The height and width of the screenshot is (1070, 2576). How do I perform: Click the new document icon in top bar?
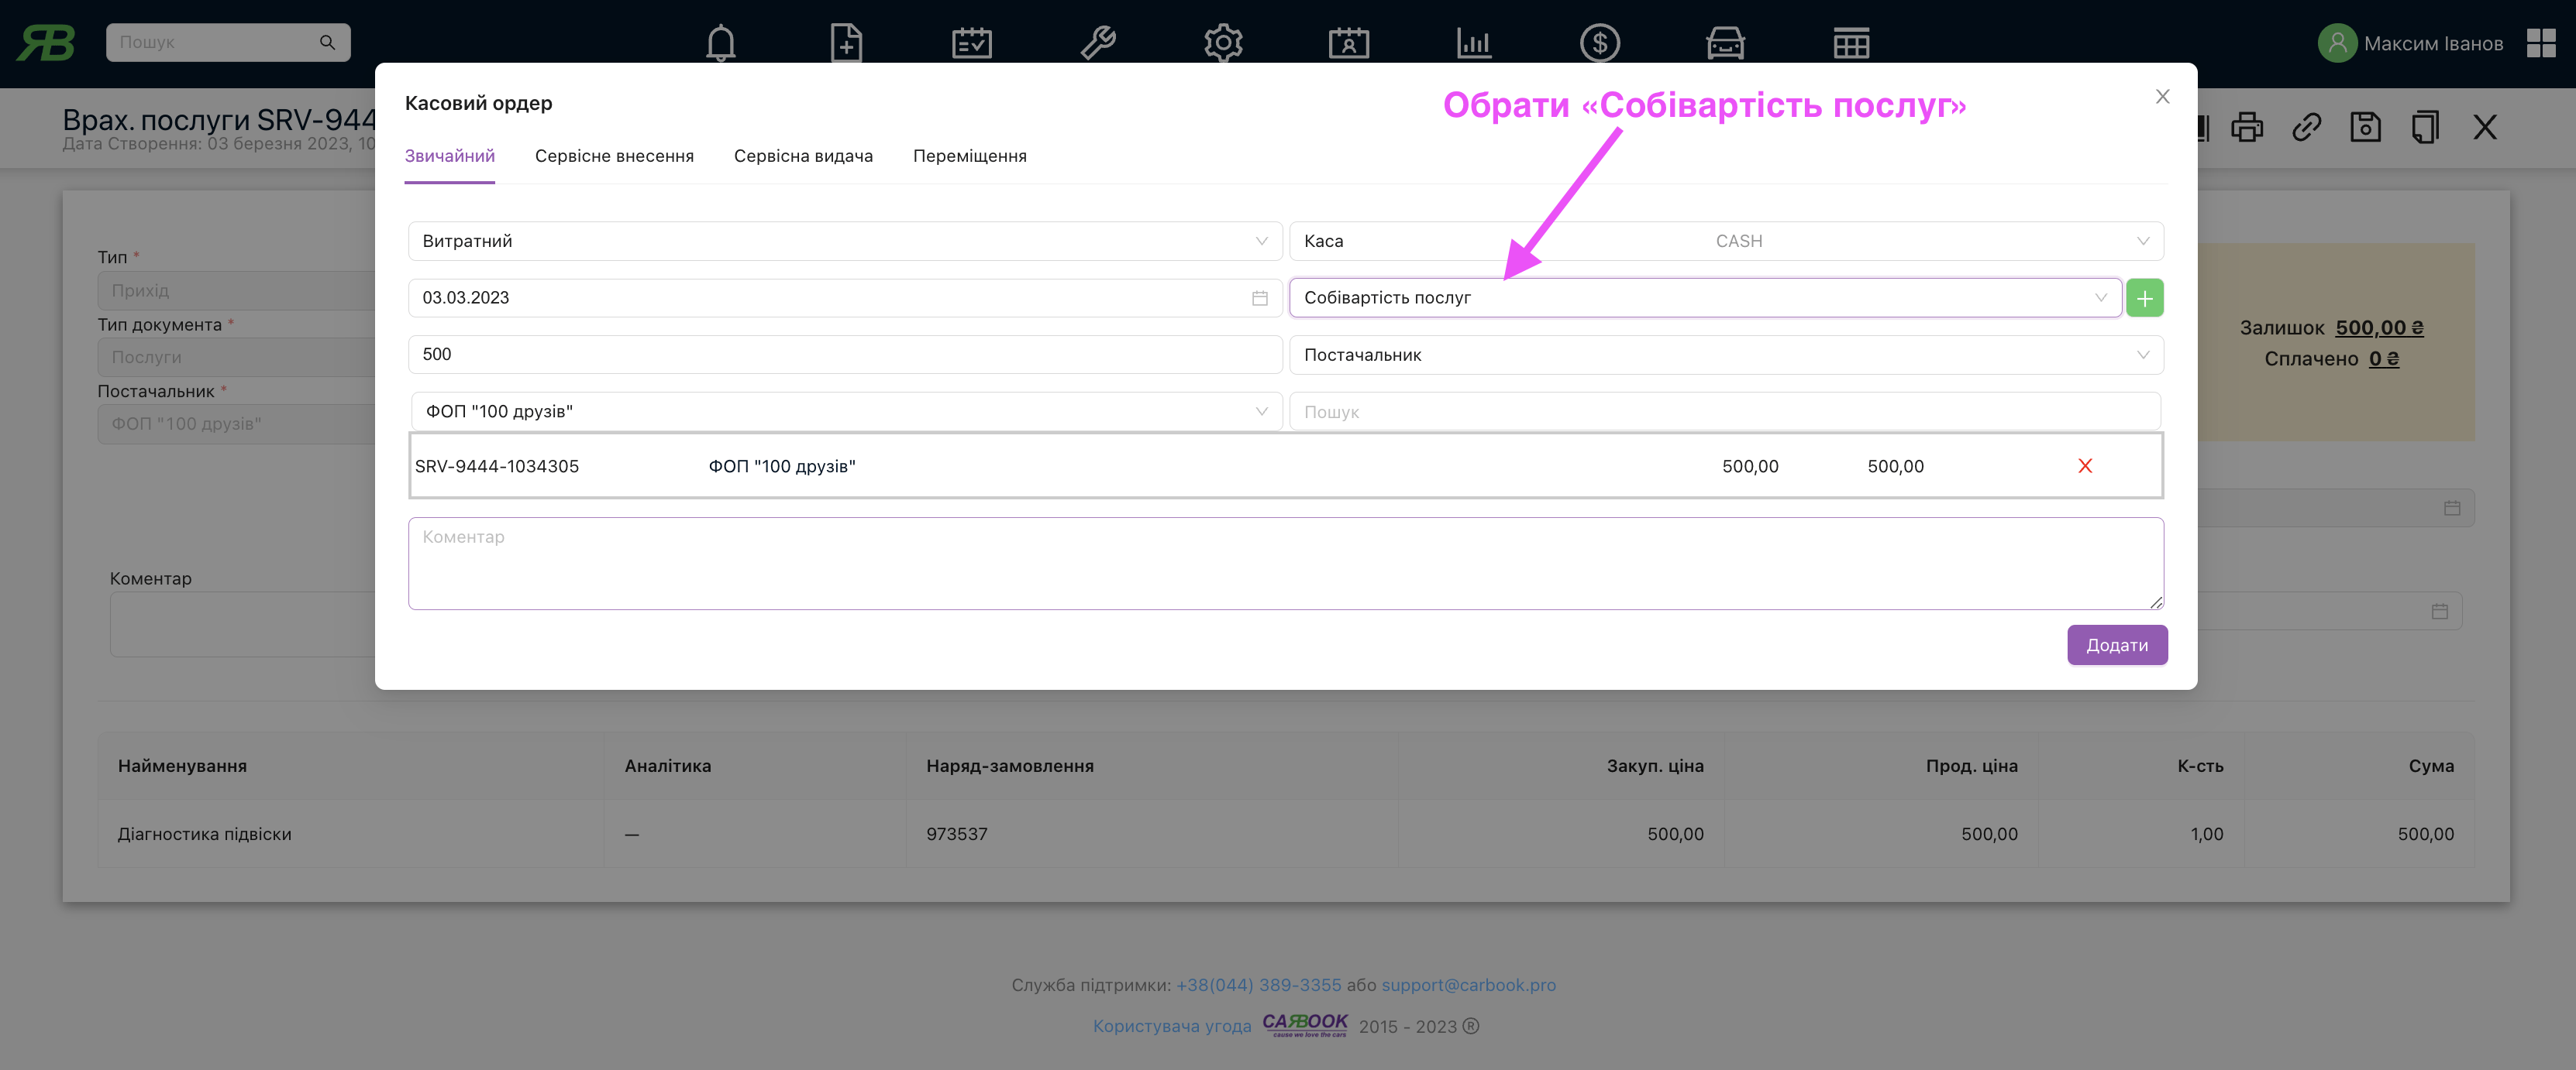pos(846,43)
